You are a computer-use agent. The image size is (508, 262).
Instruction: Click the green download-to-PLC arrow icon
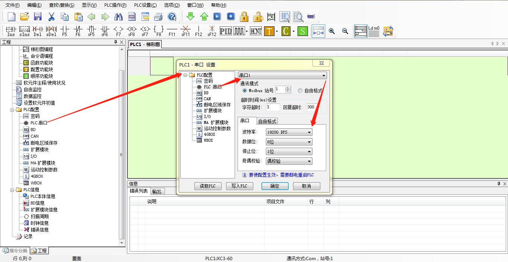tap(190, 17)
